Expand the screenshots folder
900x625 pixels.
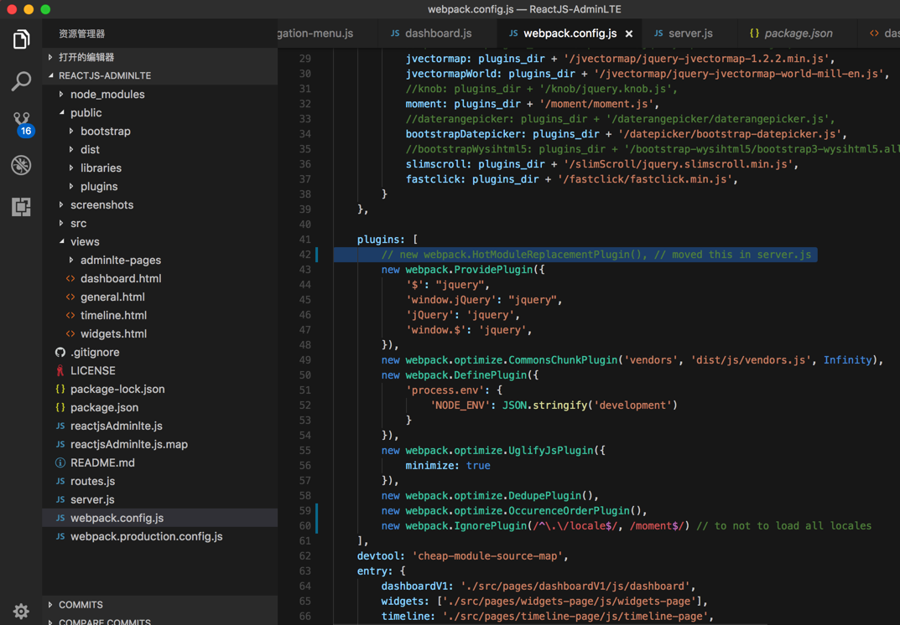101,205
